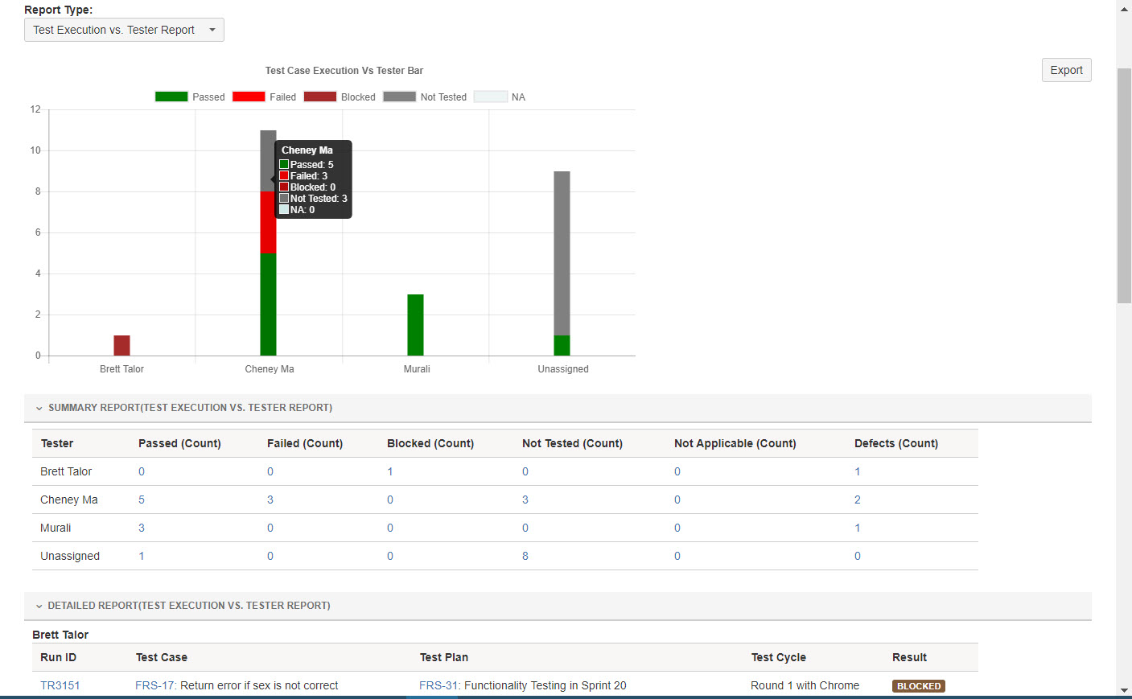Open test plan FRS-31 link

pos(430,685)
